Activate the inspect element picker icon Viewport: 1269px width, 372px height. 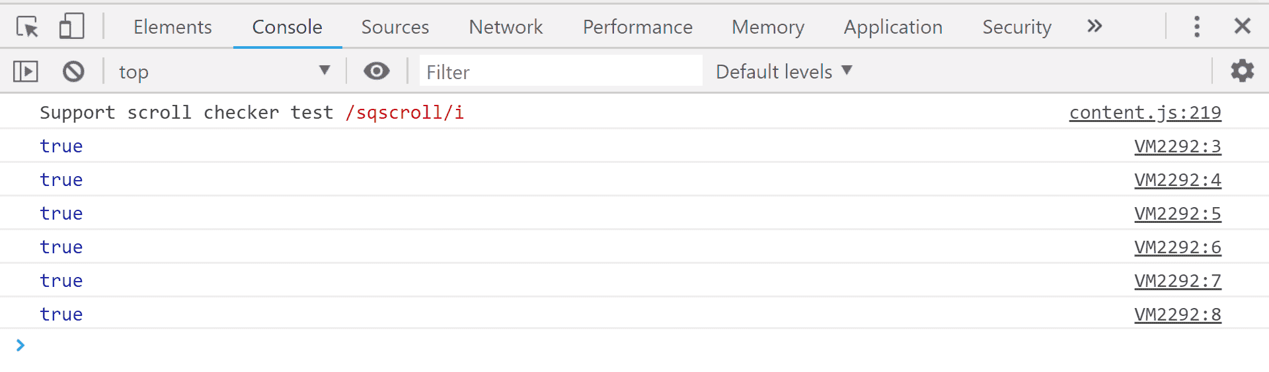27,26
